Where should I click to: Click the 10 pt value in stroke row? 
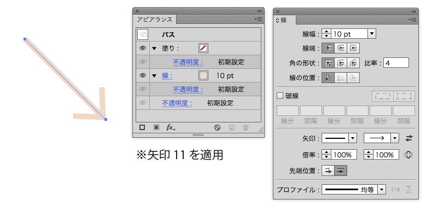pos(225,75)
